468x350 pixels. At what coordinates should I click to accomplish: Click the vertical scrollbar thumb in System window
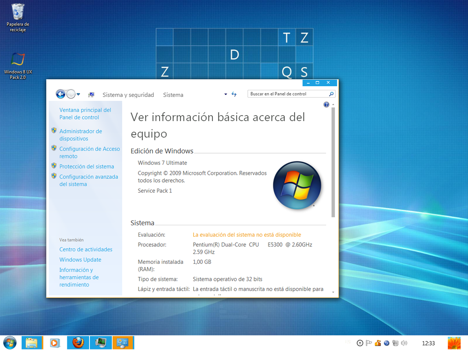click(x=333, y=162)
